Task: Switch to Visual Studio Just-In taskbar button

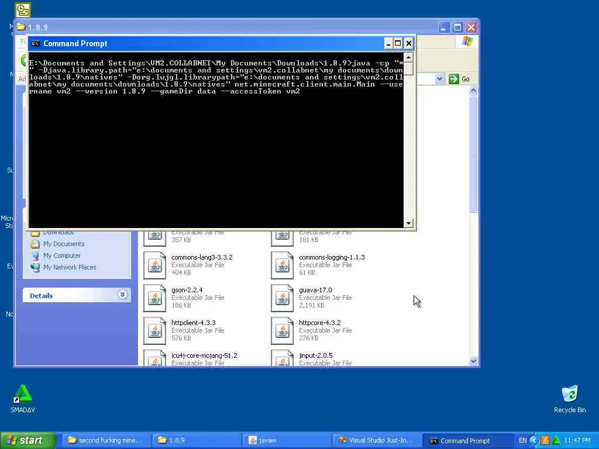Action: tap(377, 440)
